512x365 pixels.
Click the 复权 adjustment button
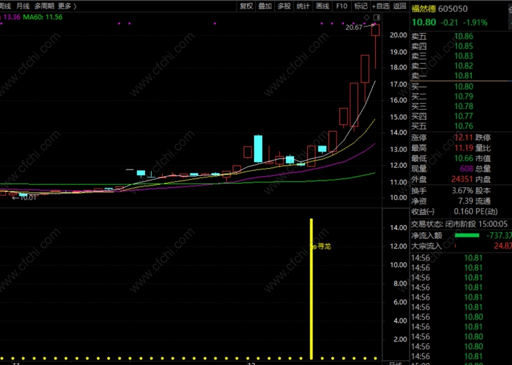pos(246,6)
